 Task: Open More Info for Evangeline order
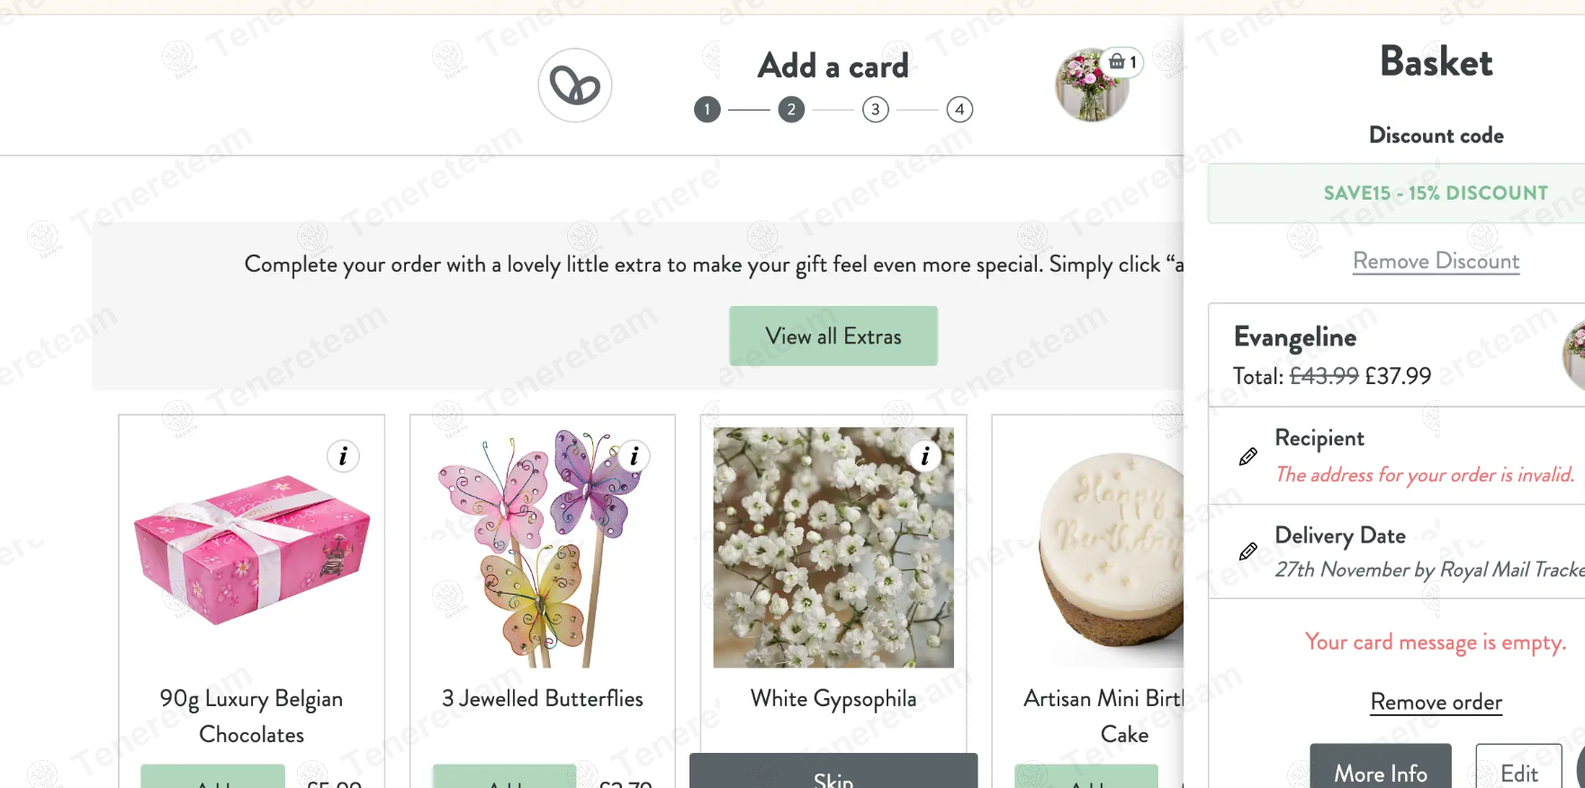click(1381, 767)
